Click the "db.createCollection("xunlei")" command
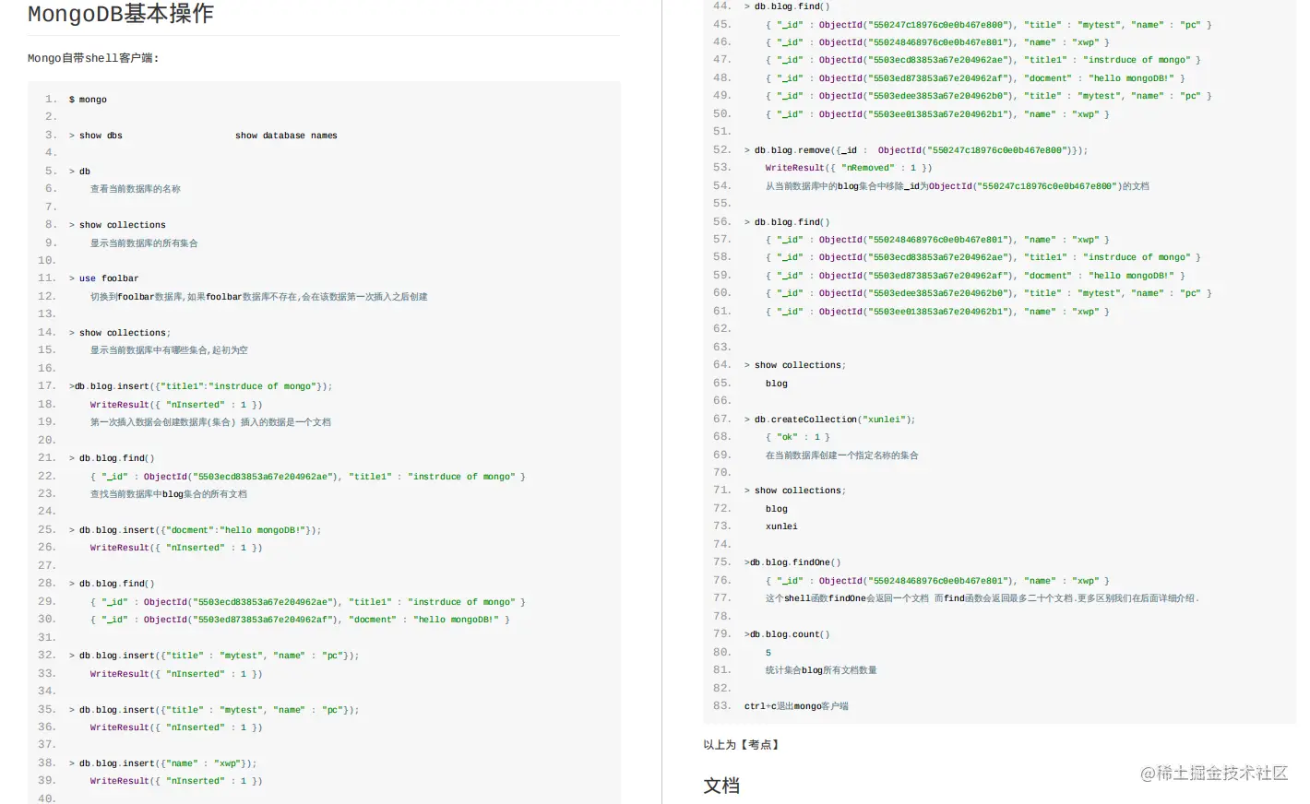 coord(830,419)
